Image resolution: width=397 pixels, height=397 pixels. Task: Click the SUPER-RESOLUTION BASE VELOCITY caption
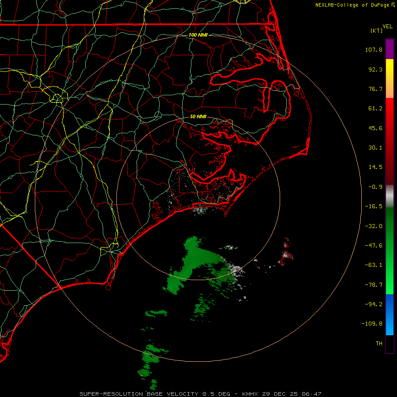140,394
